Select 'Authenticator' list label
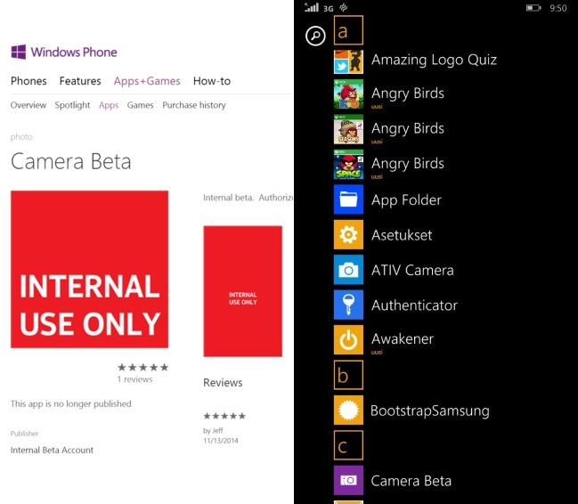 414,305
